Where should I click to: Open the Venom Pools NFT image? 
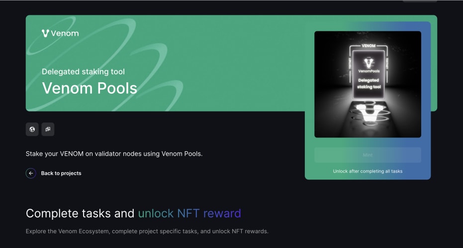click(368, 84)
